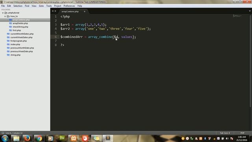This screenshot has height=142, width=252.
Task: Switch to Sublime Text in the taskbar
Action: tap(108, 138)
